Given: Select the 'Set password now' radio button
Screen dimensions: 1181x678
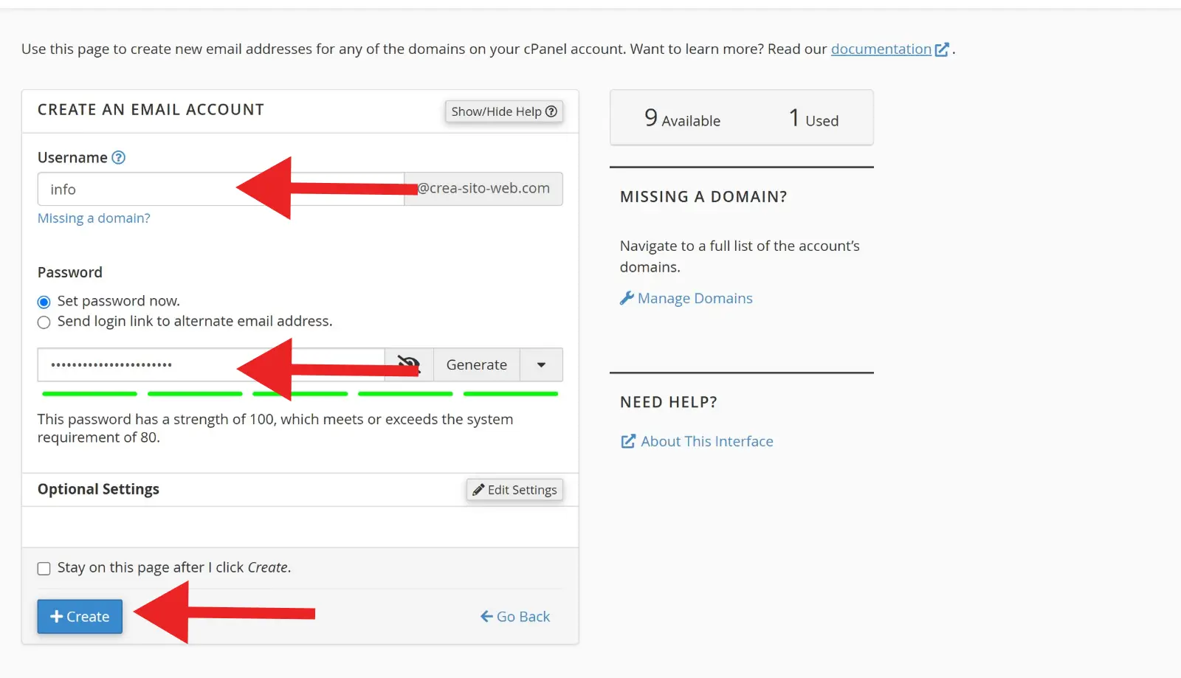Looking at the screenshot, I should tap(44, 302).
